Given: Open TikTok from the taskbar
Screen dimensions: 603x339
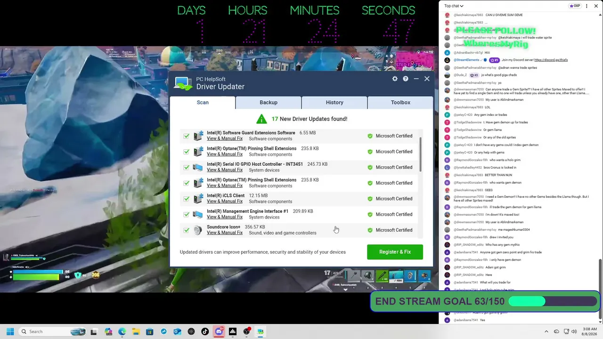Looking at the screenshot, I should point(205,331).
